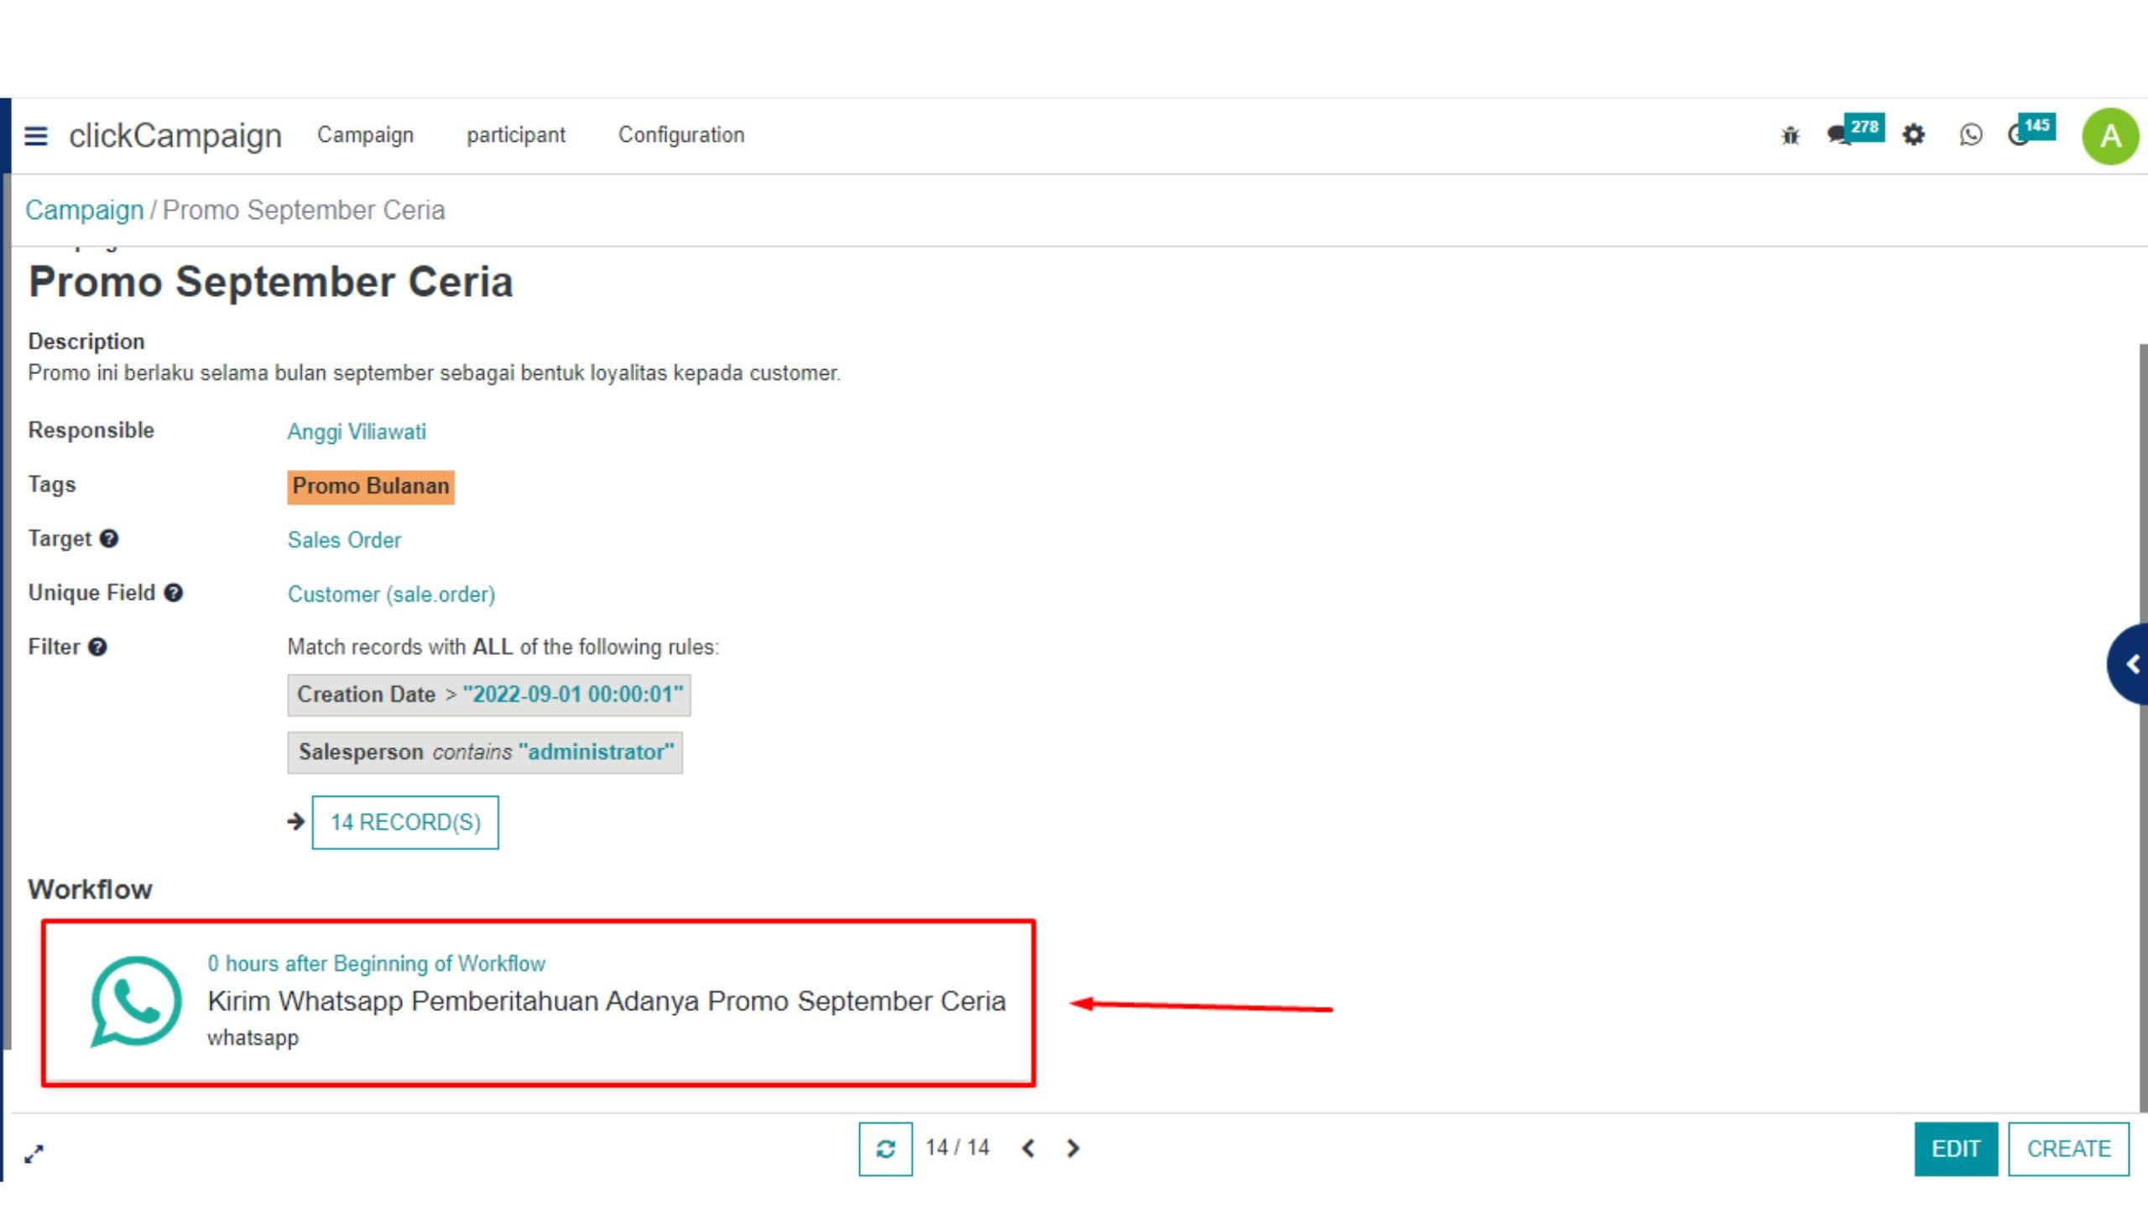
Task: Open 'Kirim Whatsapp Pemberitahuan' workflow activity
Action: pyautogui.click(x=607, y=1002)
